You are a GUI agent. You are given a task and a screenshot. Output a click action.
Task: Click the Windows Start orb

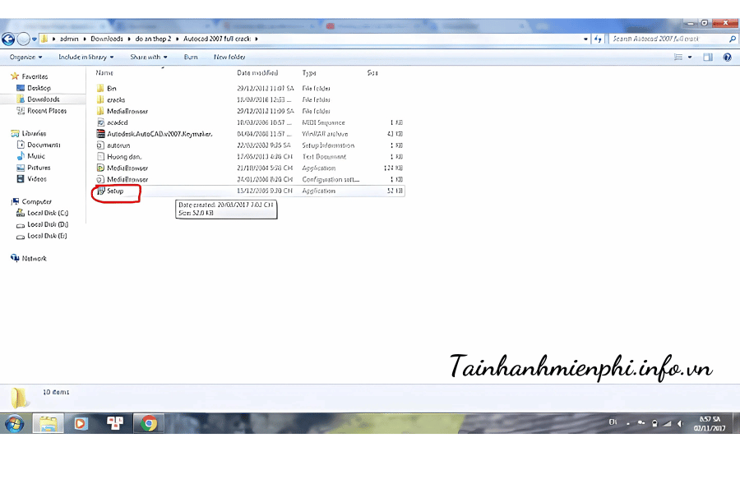tap(14, 423)
